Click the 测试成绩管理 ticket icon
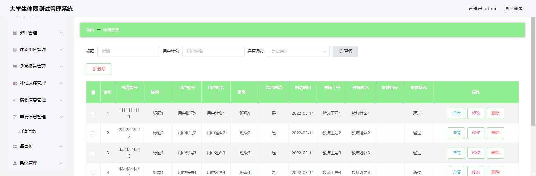 click(15, 83)
